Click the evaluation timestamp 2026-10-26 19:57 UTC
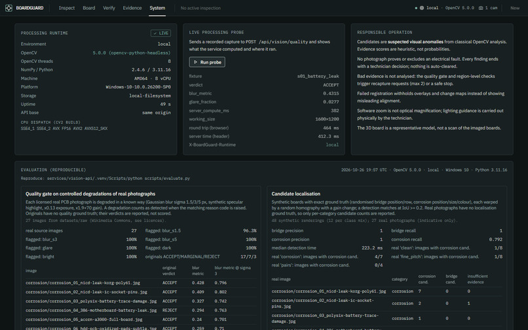The height and width of the screenshot is (330, 528). (x=364, y=170)
